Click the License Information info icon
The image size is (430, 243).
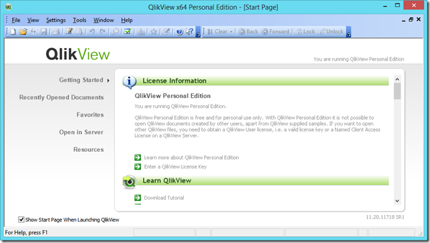tap(129, 82)
